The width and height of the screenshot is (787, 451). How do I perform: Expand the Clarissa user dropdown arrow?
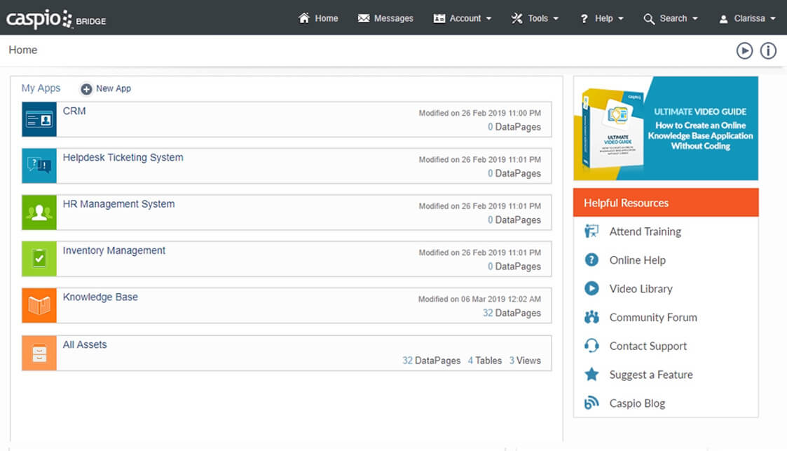click(x=773, y=18)
